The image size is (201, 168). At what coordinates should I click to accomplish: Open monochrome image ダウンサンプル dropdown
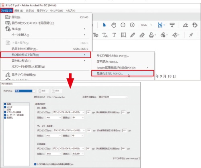pyautogui.click(x=68, y=148)
